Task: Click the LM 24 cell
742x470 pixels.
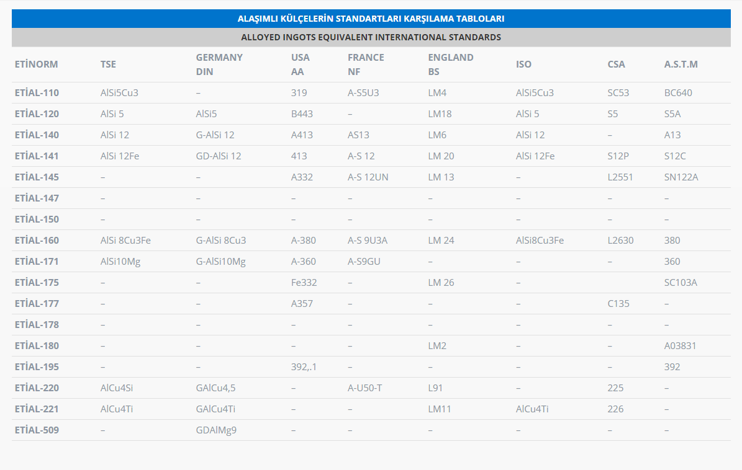Action: pyautogui.click(x=441, y=241)
